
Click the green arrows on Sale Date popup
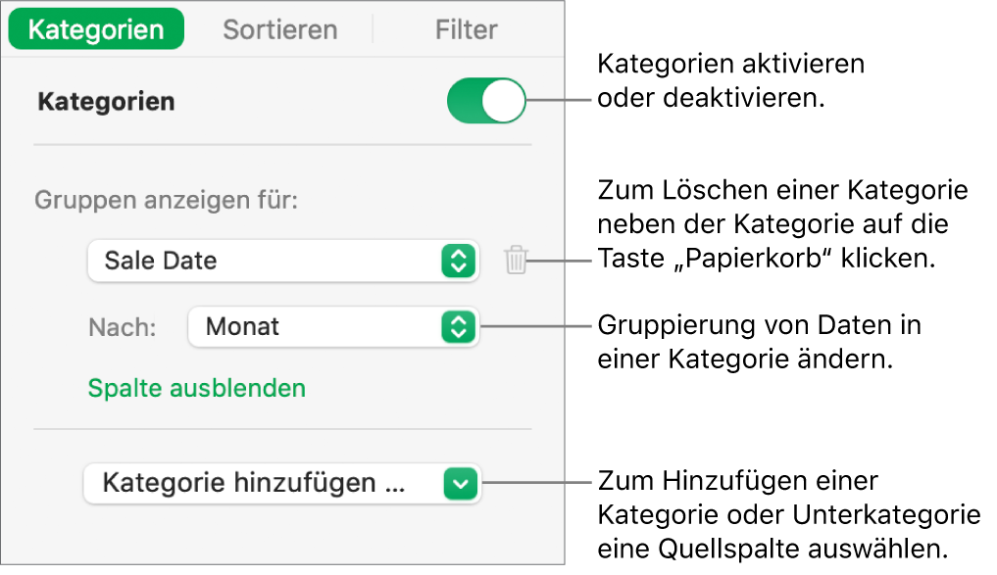458,262
